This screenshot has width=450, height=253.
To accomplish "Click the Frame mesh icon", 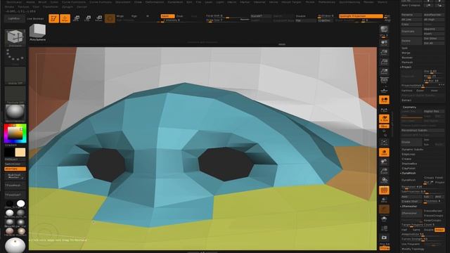I will pos(384,142).
